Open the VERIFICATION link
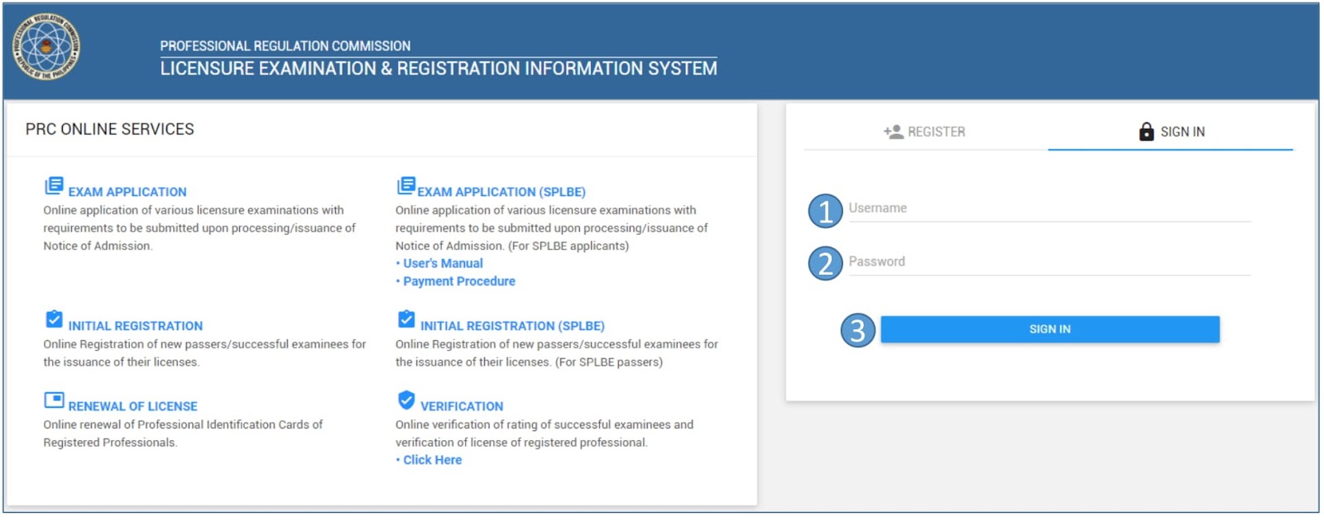 [462, 407]
